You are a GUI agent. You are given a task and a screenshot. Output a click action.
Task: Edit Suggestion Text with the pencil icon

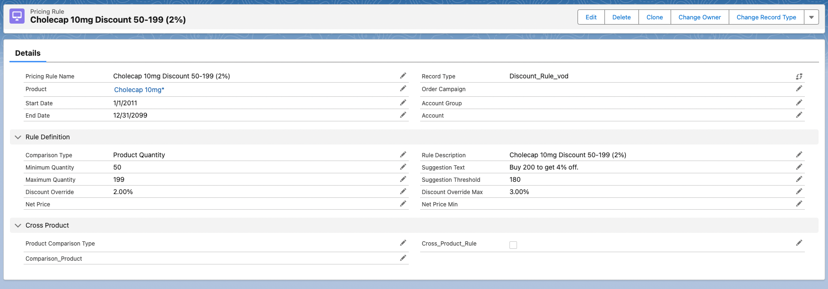tap(799, 167)
